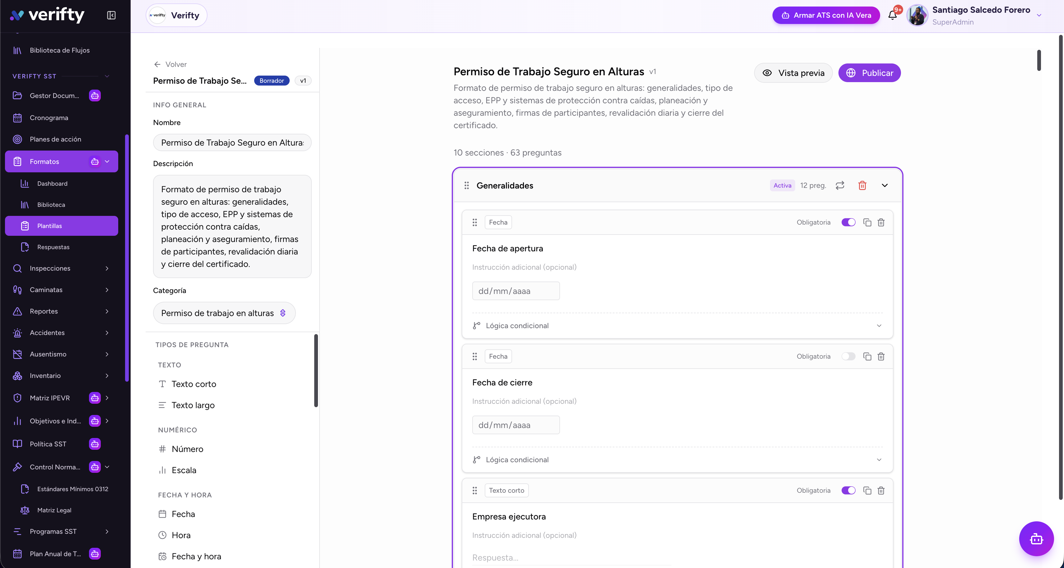
Task: Select the Plantillas menu item
Action: (62, 226)
